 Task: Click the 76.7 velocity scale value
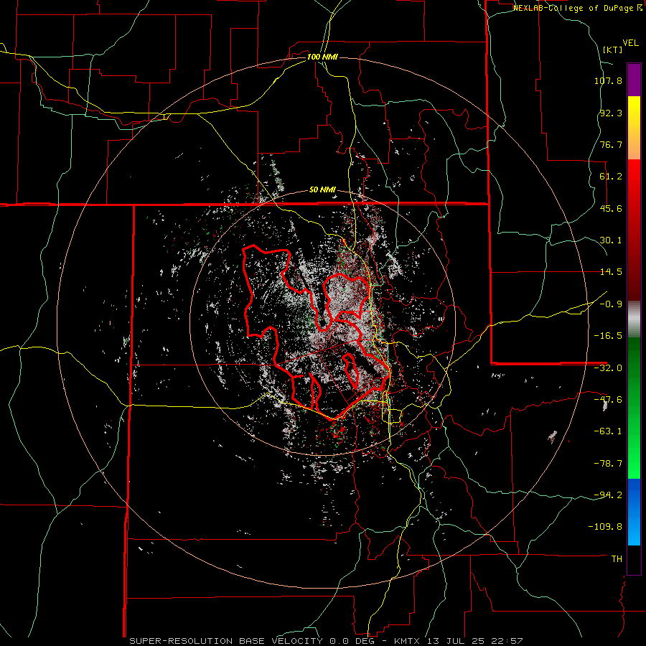click(x=611, y=144)
